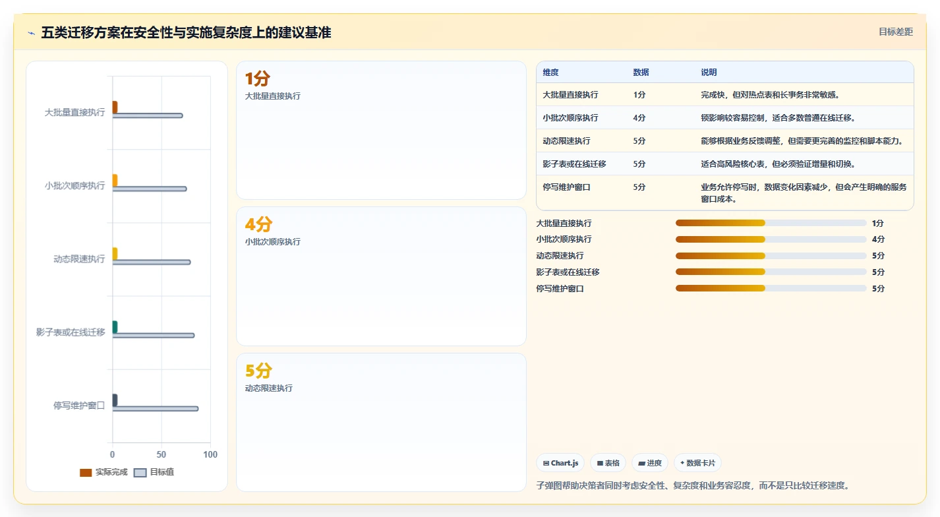Select the 大批量直接执行 table row cell
The height and width of the screenshot is (517, 940).
(570, 95)
